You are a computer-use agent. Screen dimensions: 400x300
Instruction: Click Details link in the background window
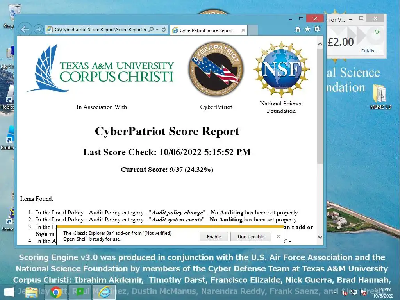tap(370, 51)
